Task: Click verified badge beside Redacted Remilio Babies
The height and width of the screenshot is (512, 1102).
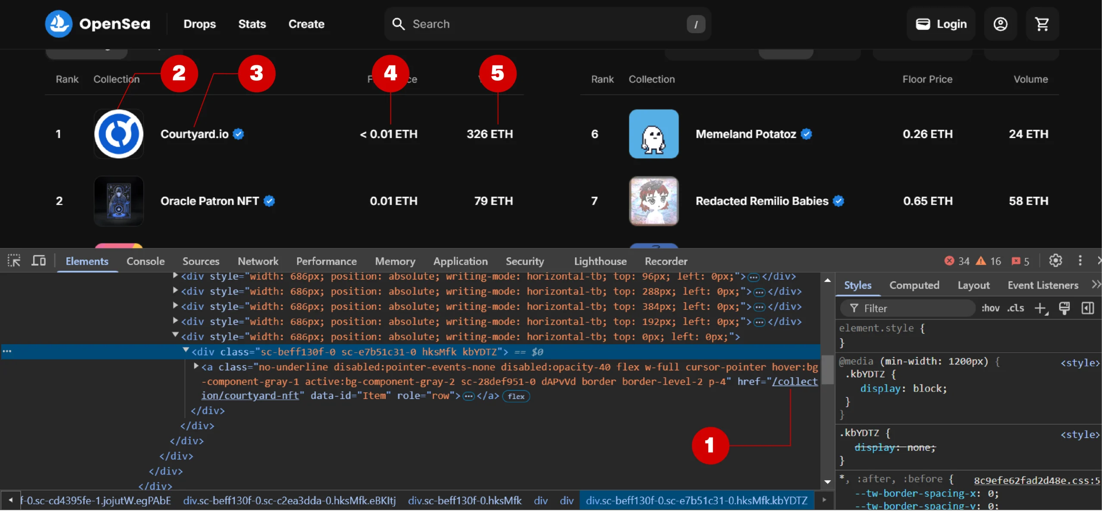Action: pos(838,201)
